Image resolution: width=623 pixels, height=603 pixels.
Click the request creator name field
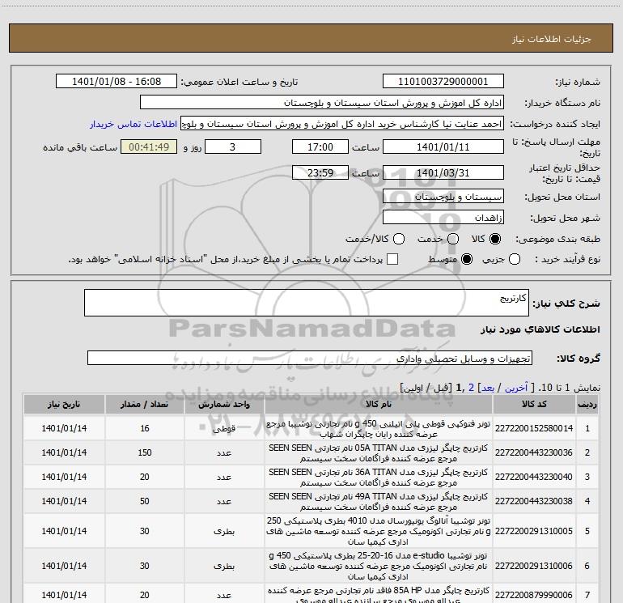click(x=342, y=124)
